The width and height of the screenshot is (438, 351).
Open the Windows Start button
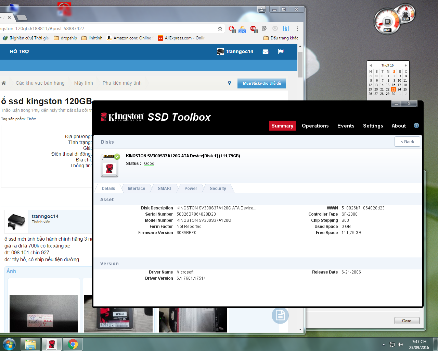9,344
